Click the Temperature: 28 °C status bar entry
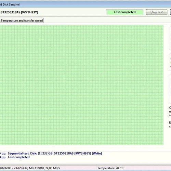 click(x=110, y=168)
